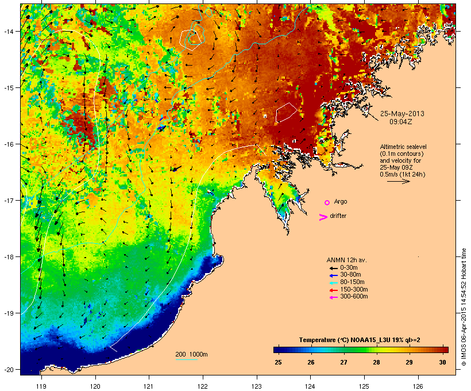The image size is (471, 391).
Task: Click the dark red 30°C colorbar end
Action: point(443,350)
